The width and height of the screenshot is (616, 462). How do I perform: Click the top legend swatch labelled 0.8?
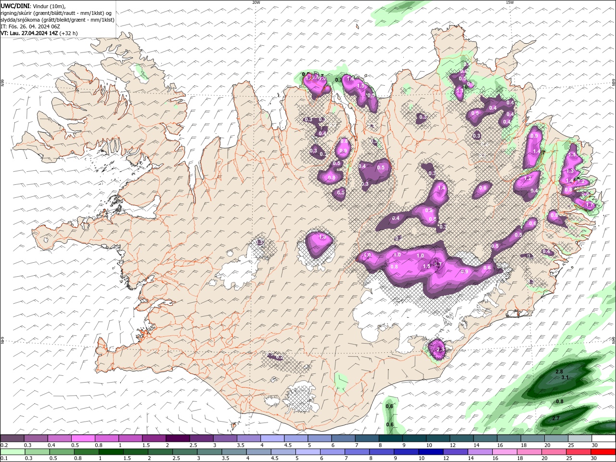point(106,438)
